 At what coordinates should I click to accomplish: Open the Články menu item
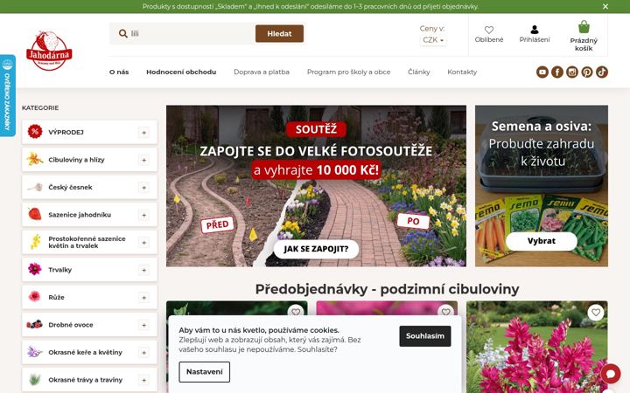[418, 72]
